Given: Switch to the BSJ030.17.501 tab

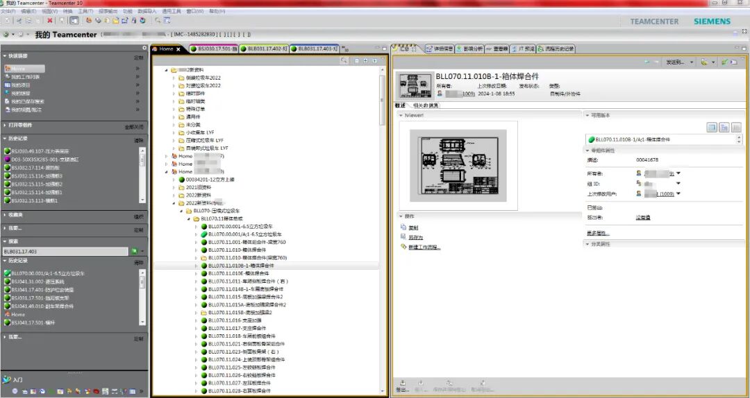Looking at the screenshot, I should [214, 49].
